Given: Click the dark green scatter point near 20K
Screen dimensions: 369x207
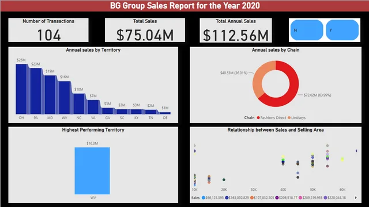Looking at the screenshot, I should pyautogui.click(x=224, y=179).
